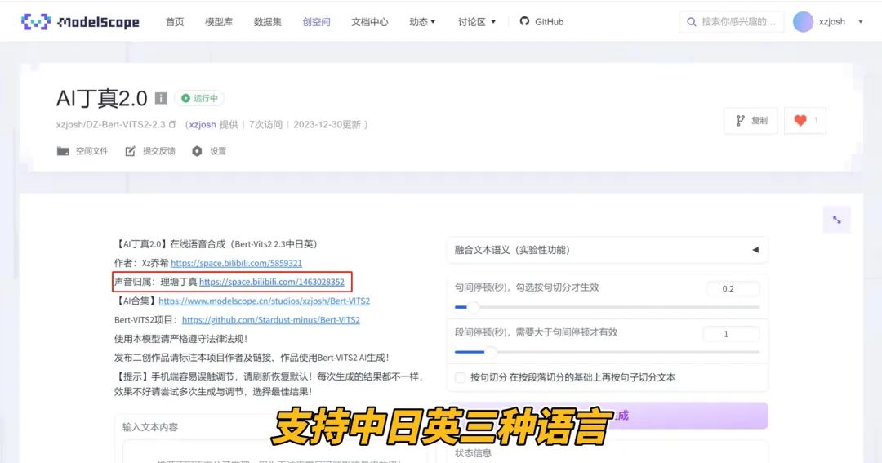882x463 pixels.
Task: Click the user avatar in top bar
Action: 803,22
